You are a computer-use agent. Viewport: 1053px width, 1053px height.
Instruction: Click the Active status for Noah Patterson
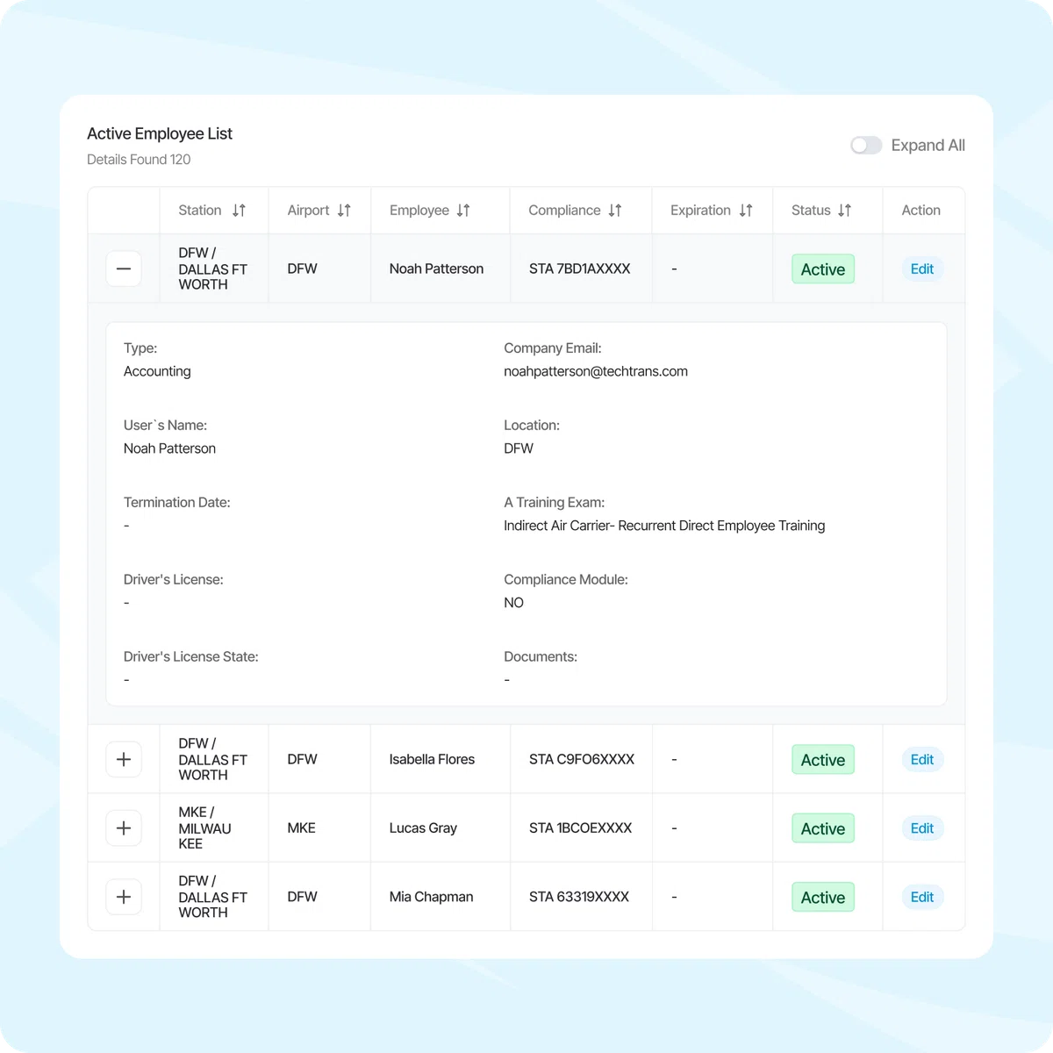point(823,269)
